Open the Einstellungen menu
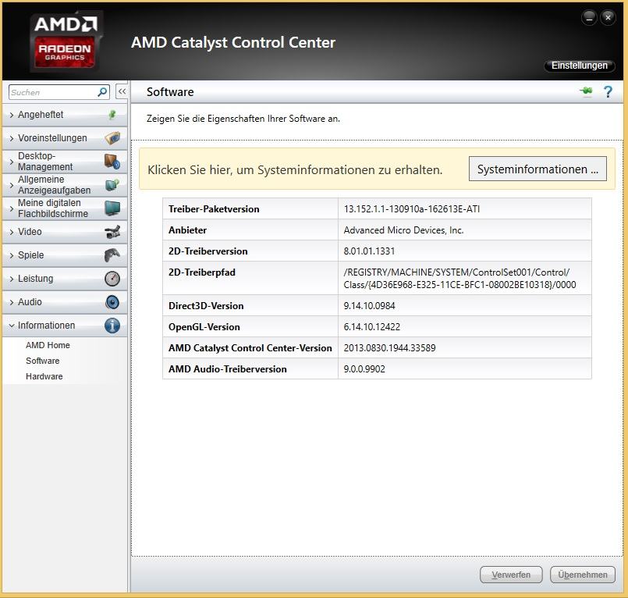This screenshot has height=598, width=628. coord(579,66)
